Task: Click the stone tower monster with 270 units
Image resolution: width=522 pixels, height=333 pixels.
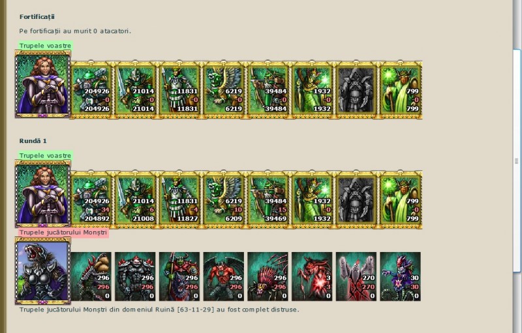Action: pos(356,276)
